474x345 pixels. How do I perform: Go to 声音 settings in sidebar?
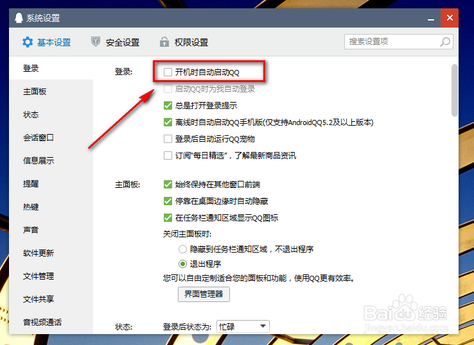(51, 230)
